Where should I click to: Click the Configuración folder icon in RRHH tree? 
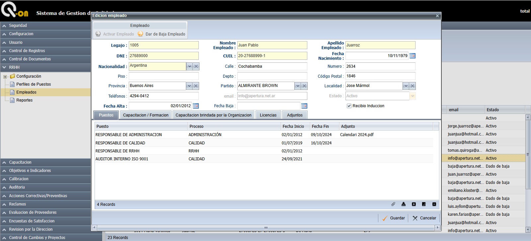(12, 76)
